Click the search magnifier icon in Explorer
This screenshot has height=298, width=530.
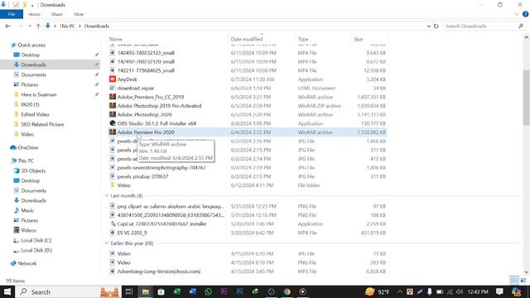(x=521, y=26)
